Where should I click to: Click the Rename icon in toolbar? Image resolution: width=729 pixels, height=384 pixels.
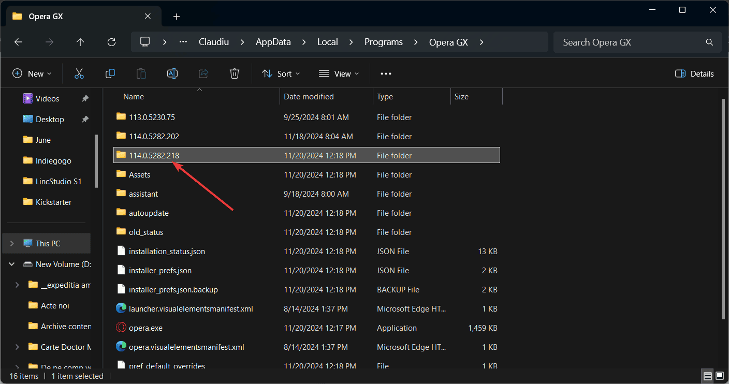pos(172,73)
